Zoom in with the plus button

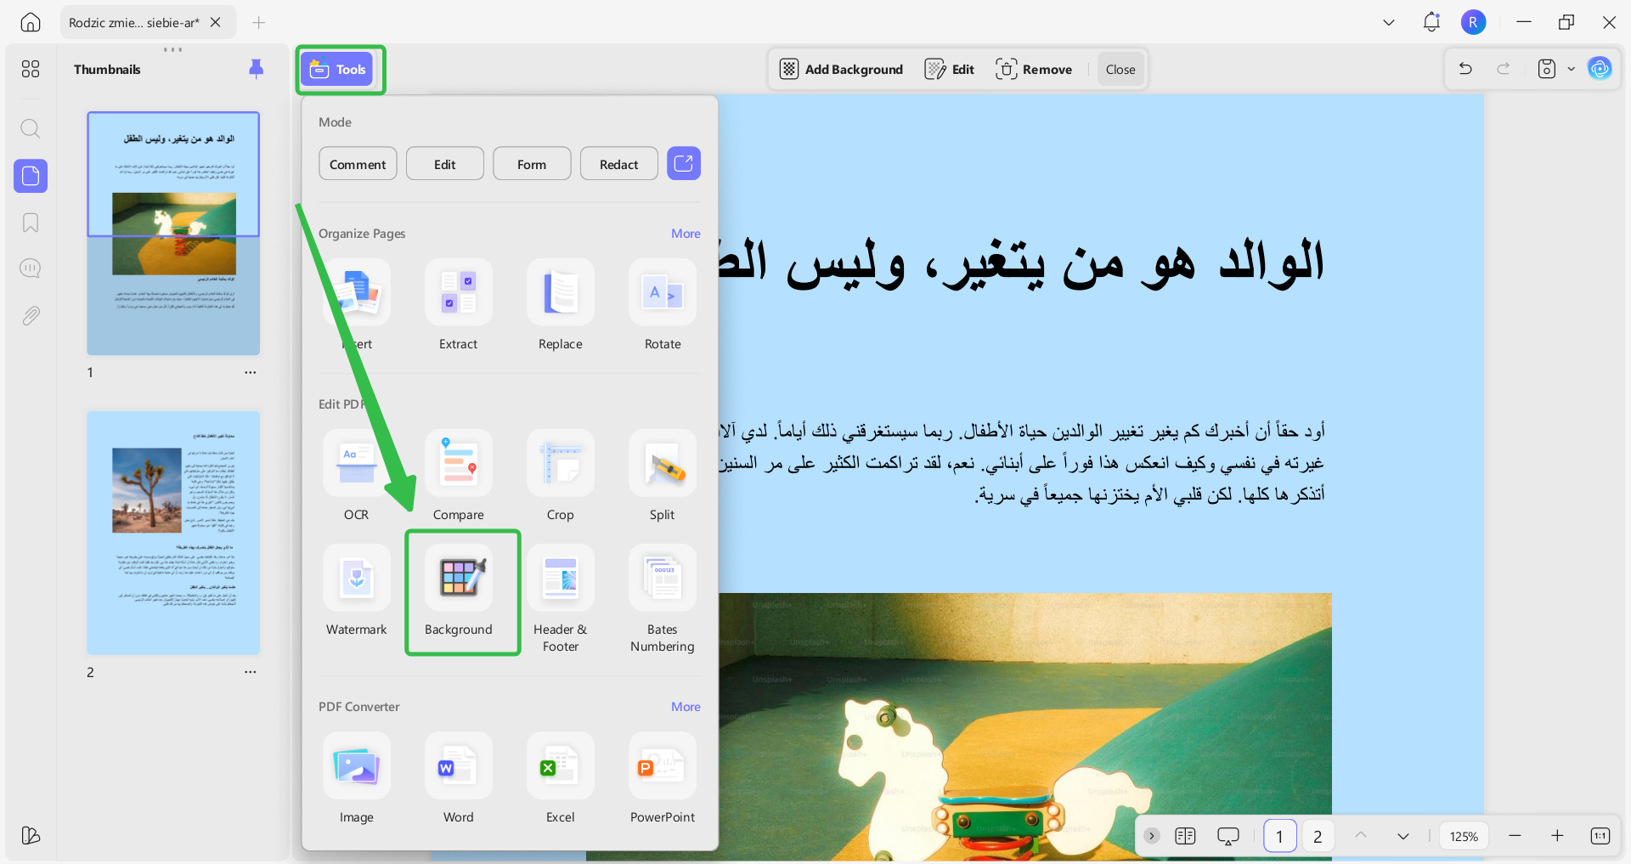(x=1557, y=836)
